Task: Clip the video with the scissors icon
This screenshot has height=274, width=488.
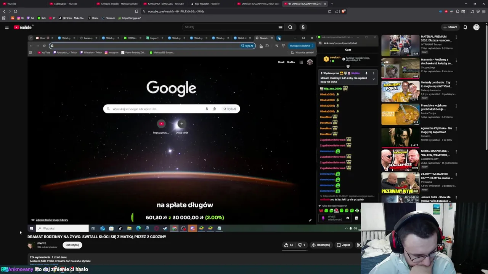Action: pyautogui.click(x=358, y=245)
